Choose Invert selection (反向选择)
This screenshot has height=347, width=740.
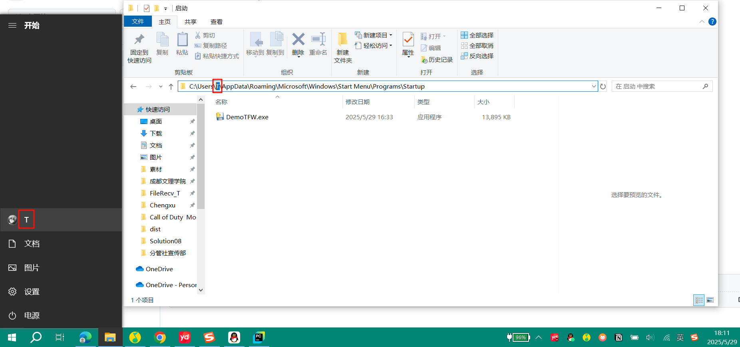[477, 56]
